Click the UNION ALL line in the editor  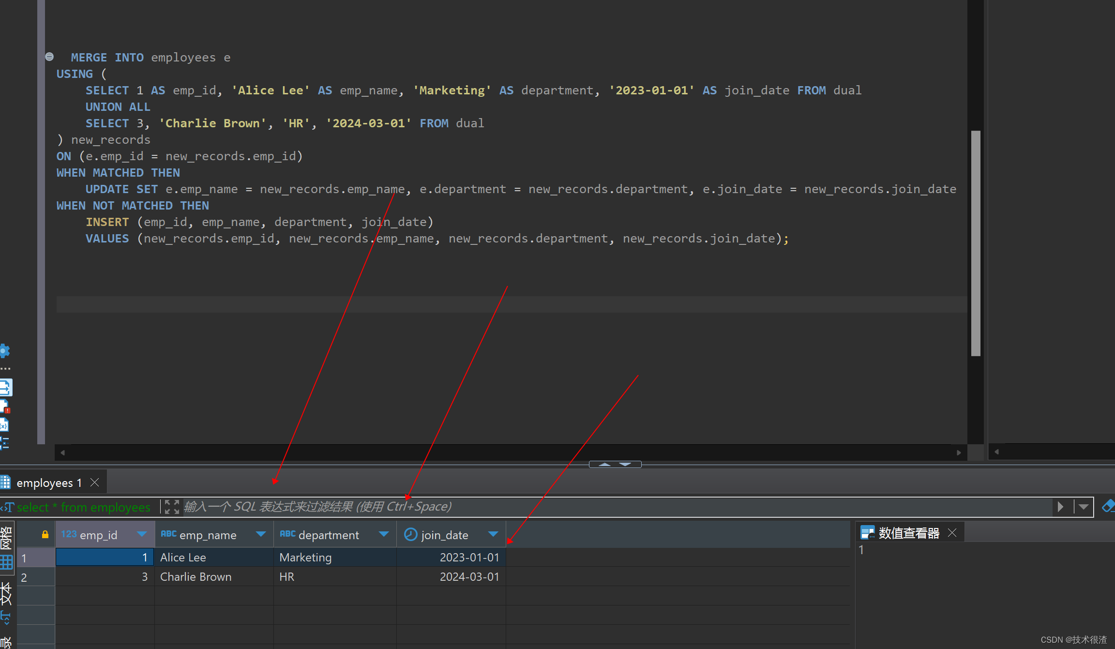pos(118,106)
